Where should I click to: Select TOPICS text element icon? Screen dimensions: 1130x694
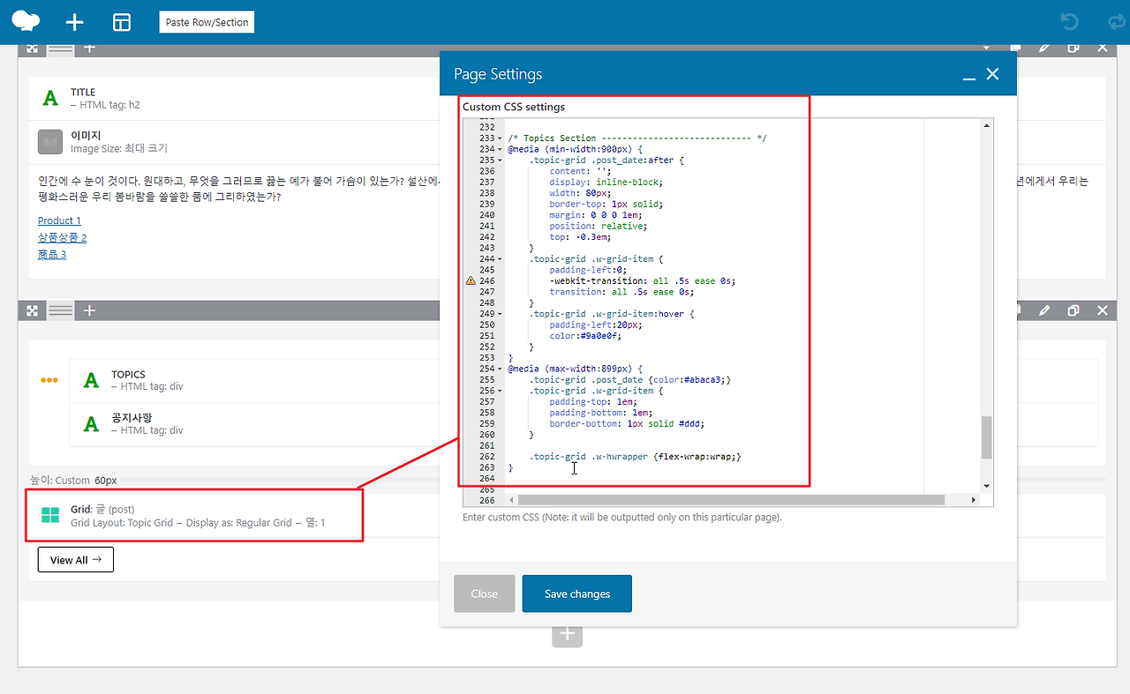click(91, 380)
